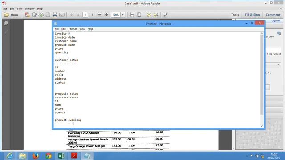Switch to Excel from the taskbar
285x160 pixels.
(61, 156)
